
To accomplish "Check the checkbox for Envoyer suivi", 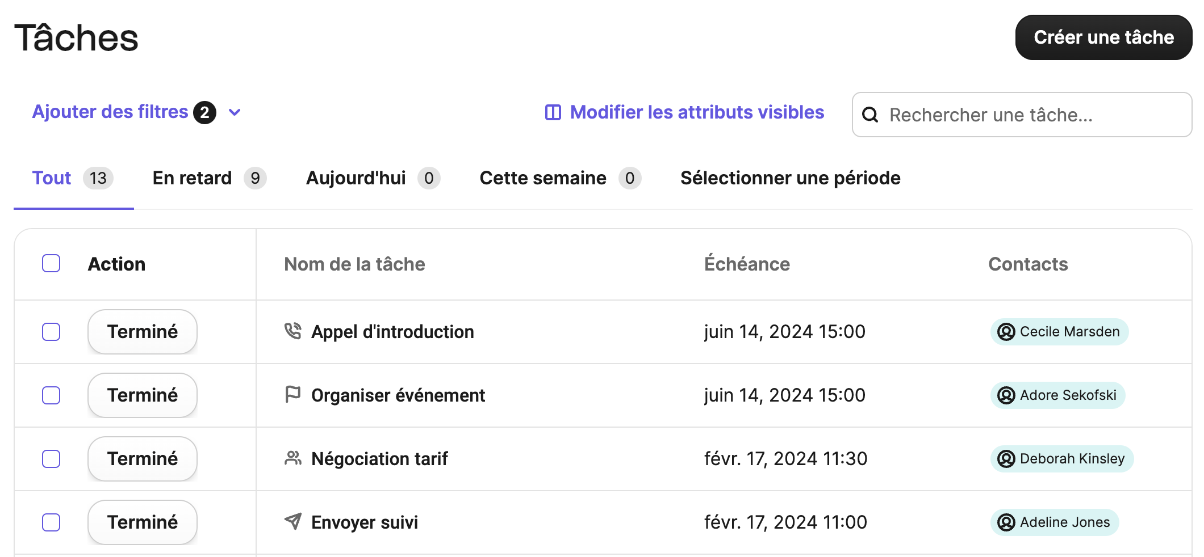I will tap(51, 522).
